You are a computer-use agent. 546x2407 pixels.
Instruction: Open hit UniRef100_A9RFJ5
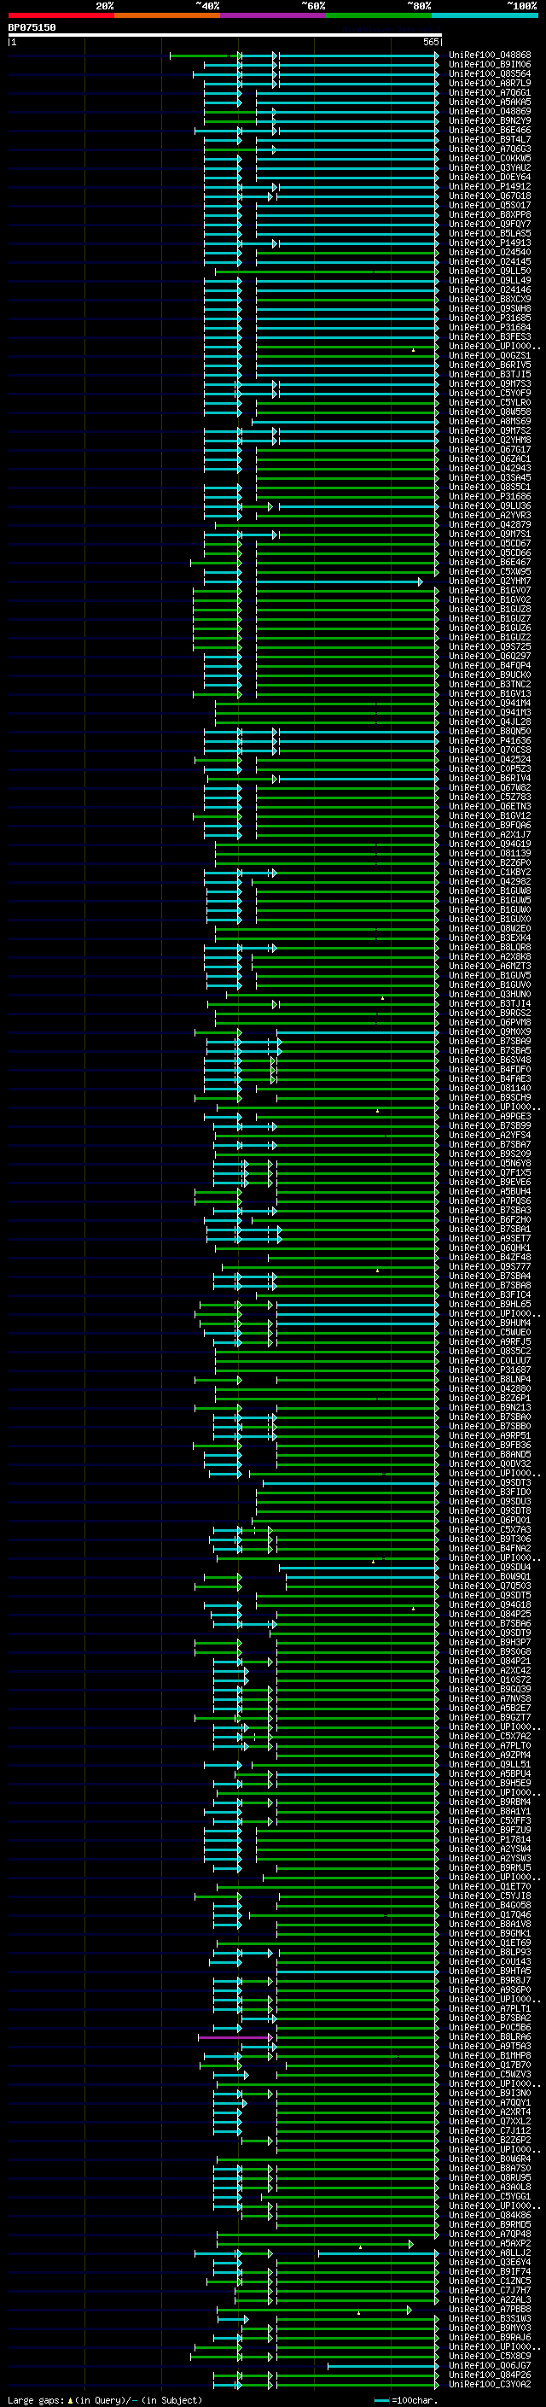[x=490, y=1341]
